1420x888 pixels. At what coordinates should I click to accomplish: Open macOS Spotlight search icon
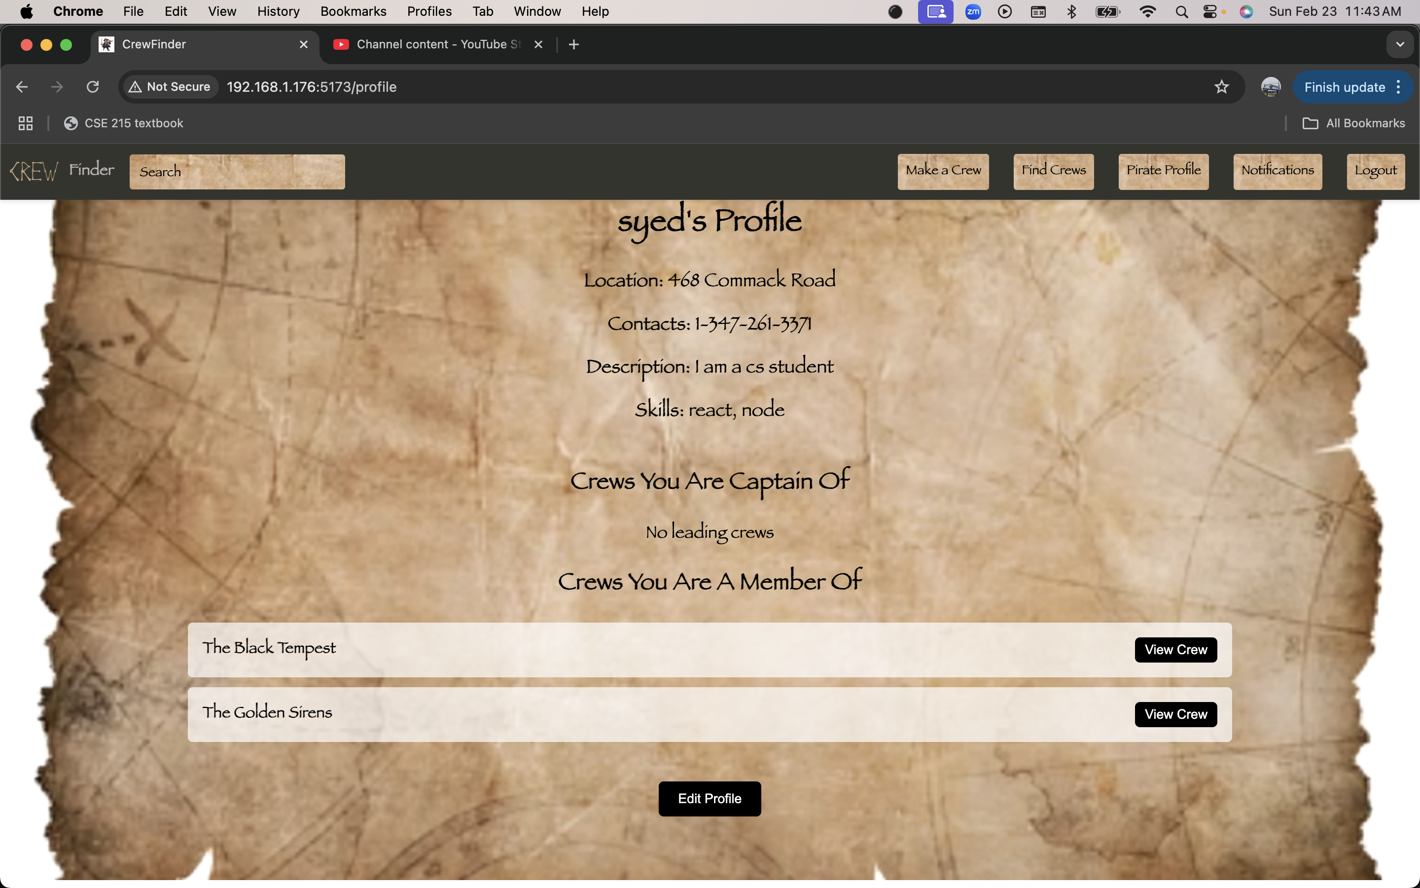pyautogui.click(x=1182, y=12)
